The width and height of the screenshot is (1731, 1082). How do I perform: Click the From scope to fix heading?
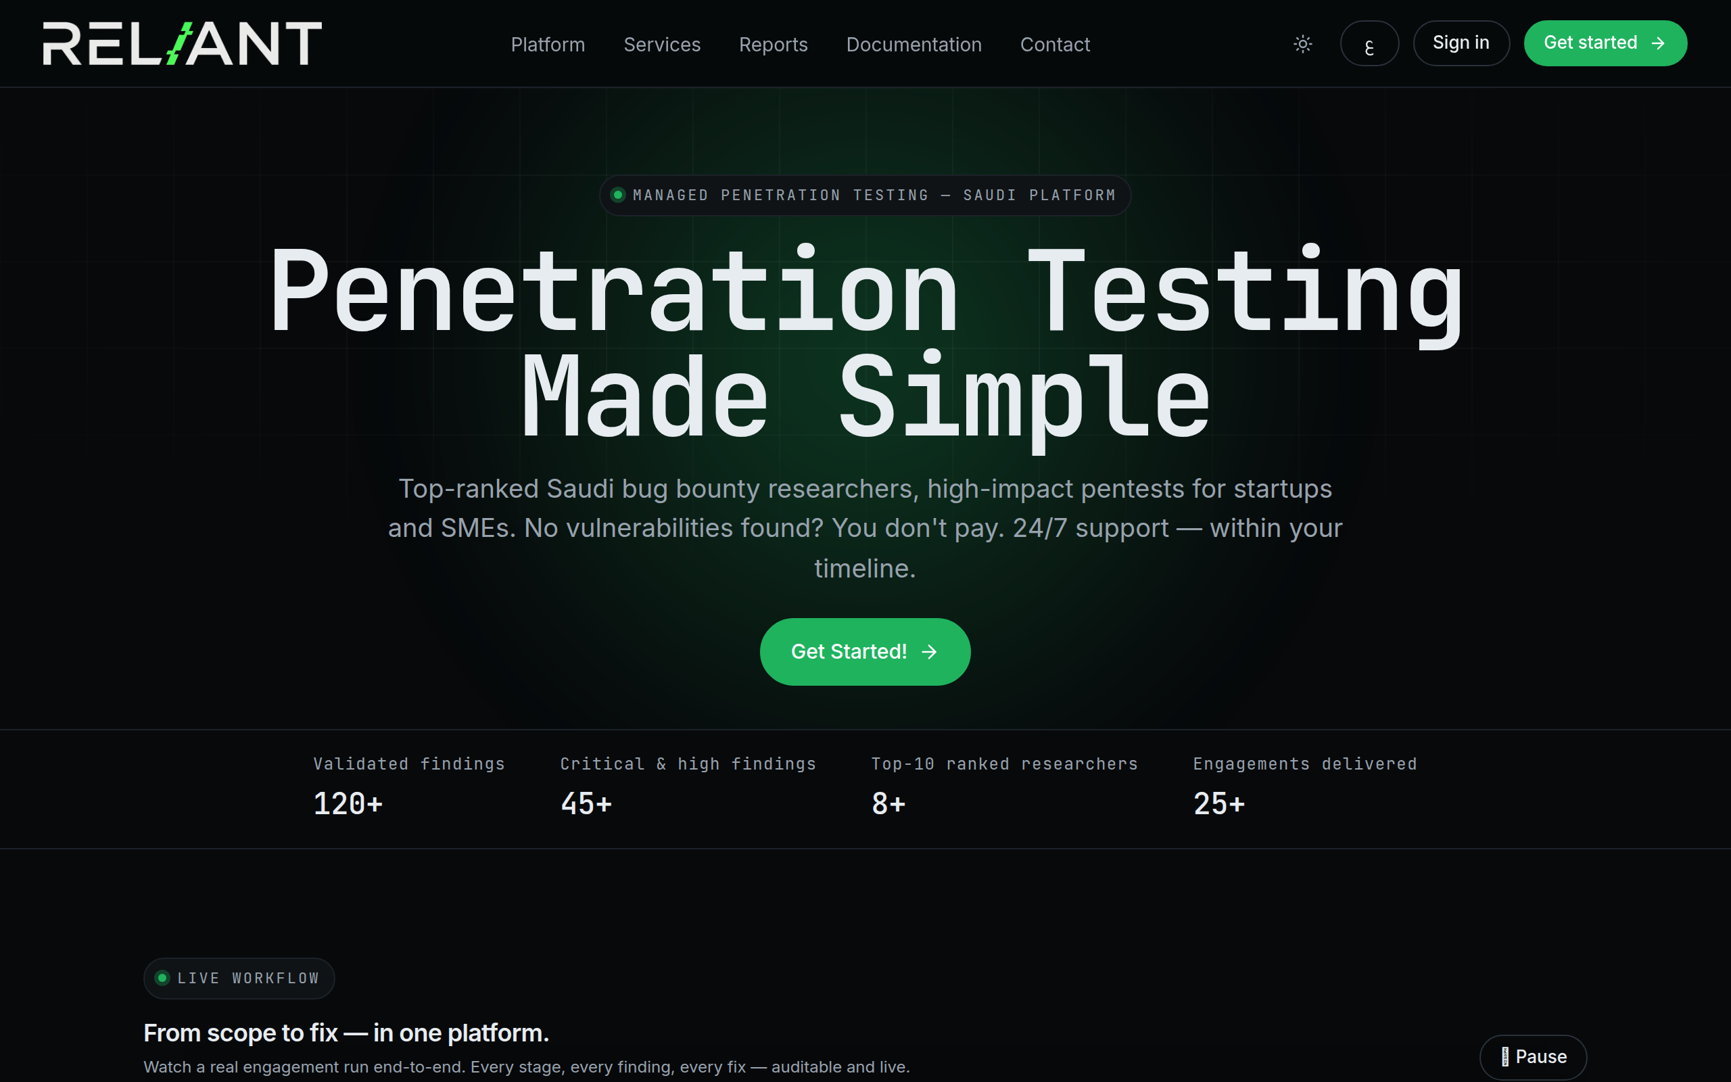click(346, 1033)
